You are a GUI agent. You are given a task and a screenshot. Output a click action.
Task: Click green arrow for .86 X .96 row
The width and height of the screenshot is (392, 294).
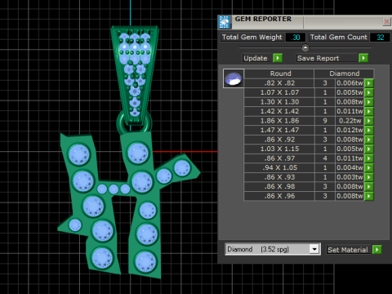(x=369, y=196)
